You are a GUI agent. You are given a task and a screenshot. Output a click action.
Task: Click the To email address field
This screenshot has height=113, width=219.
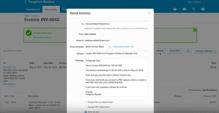click(116, 24)
